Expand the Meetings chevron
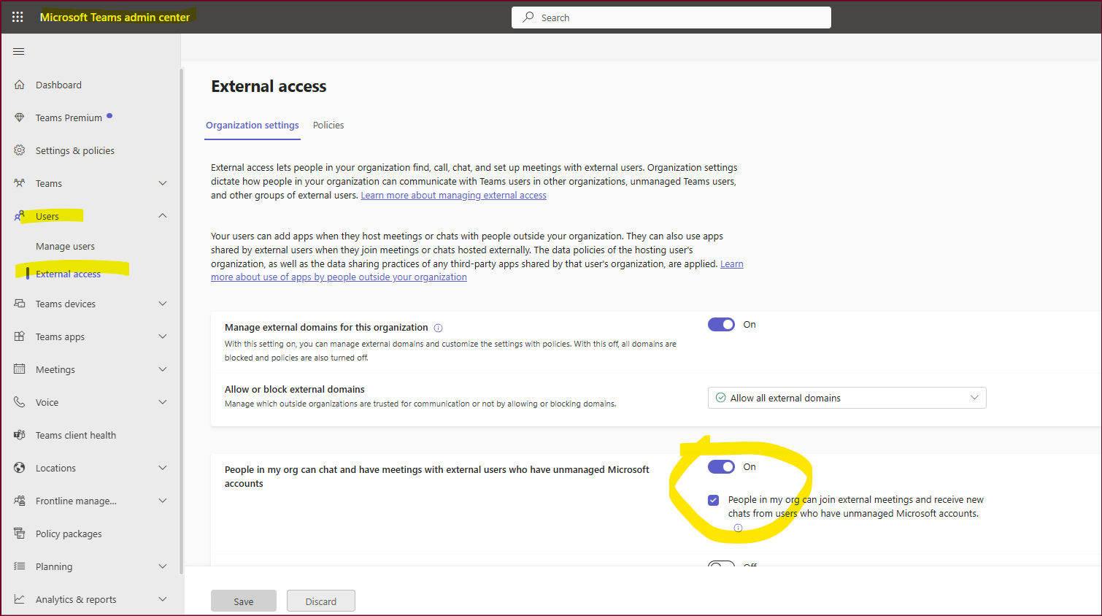Viewport: 1102px width, 616px height. pyautogui.click(x=163, y=369)
